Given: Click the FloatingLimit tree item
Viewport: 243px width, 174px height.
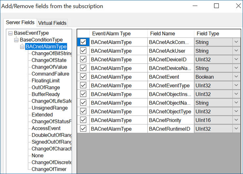Looking at the screenshot, I should tap(45, 80).
